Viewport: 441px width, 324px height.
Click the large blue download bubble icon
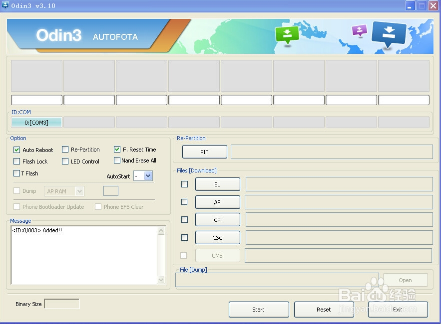click(x=389, y=35)
